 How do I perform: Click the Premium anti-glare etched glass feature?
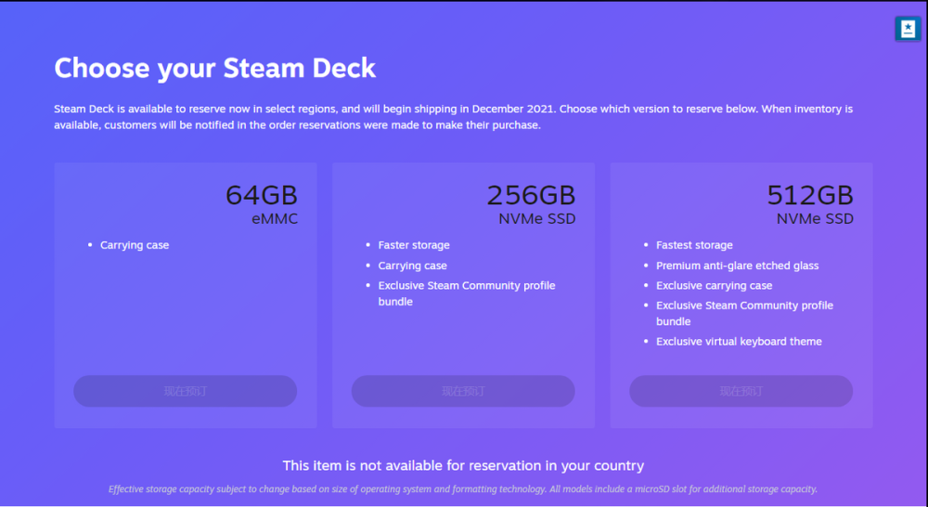(737, 266)
